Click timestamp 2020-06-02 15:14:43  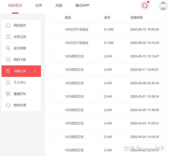point(145,43)
